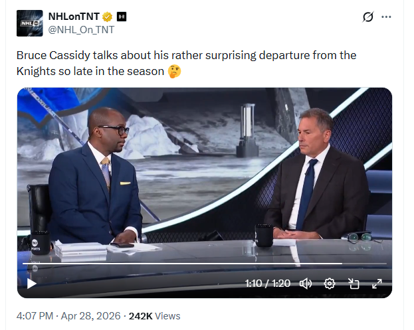Image resolution: width=414 pixels, height=330 pixels.
Task: Open the 4:07 PM timestamp link
Action: 35,316
